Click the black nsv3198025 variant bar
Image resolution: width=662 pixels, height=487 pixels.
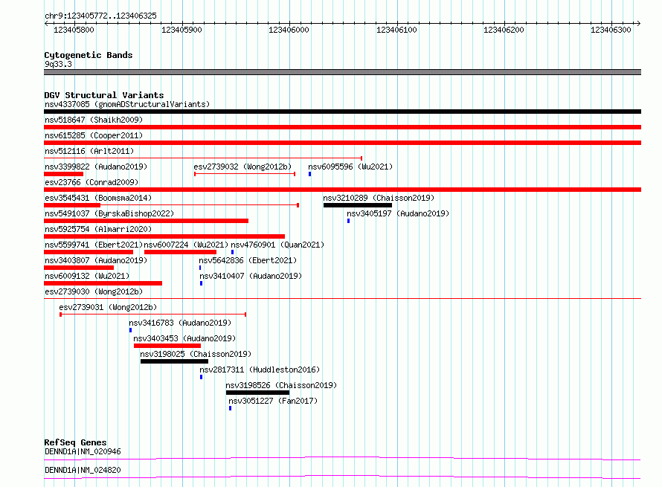coord(174,361)
